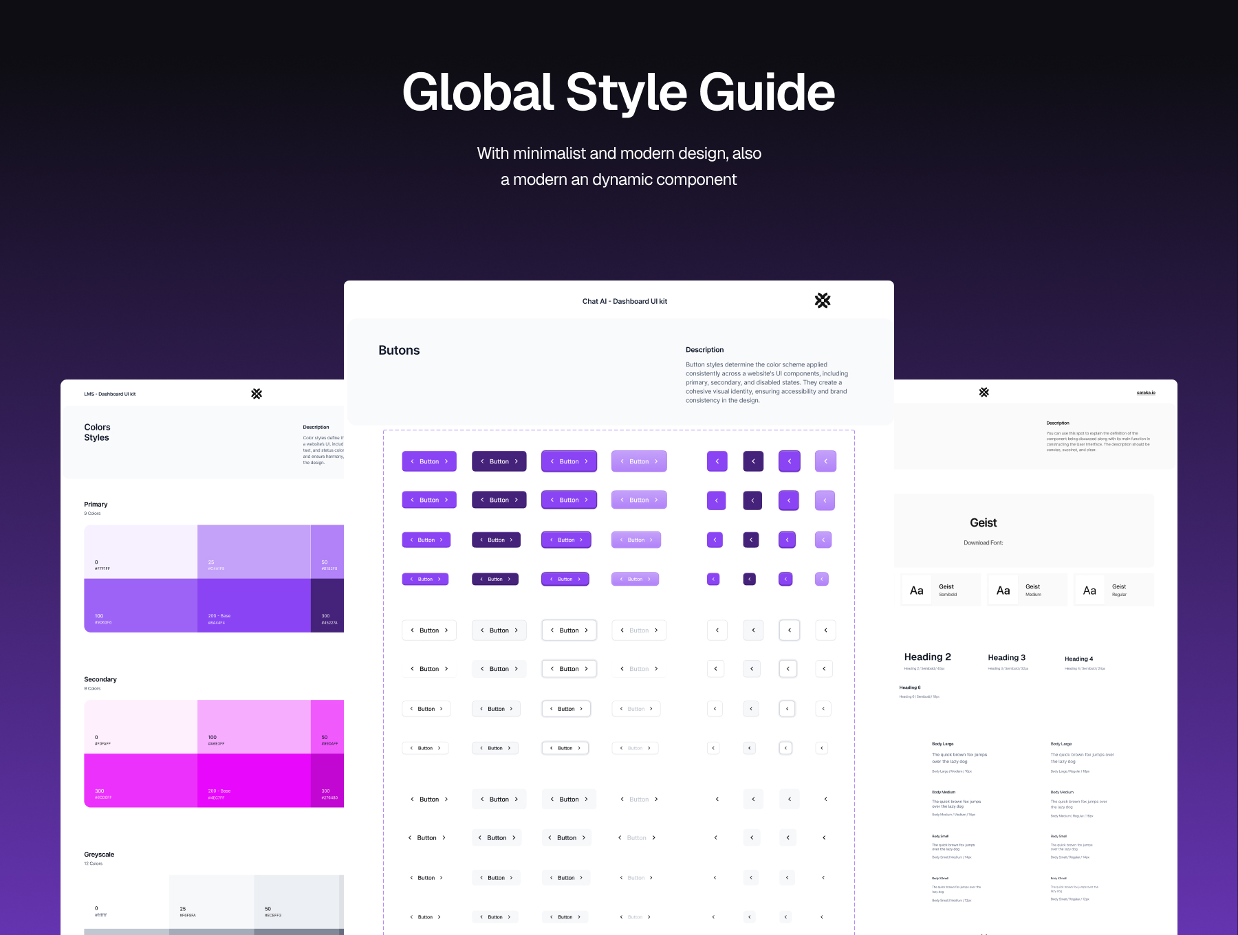Tap the smallest light lavender filled chevron-only button

[x=821, y=580]
